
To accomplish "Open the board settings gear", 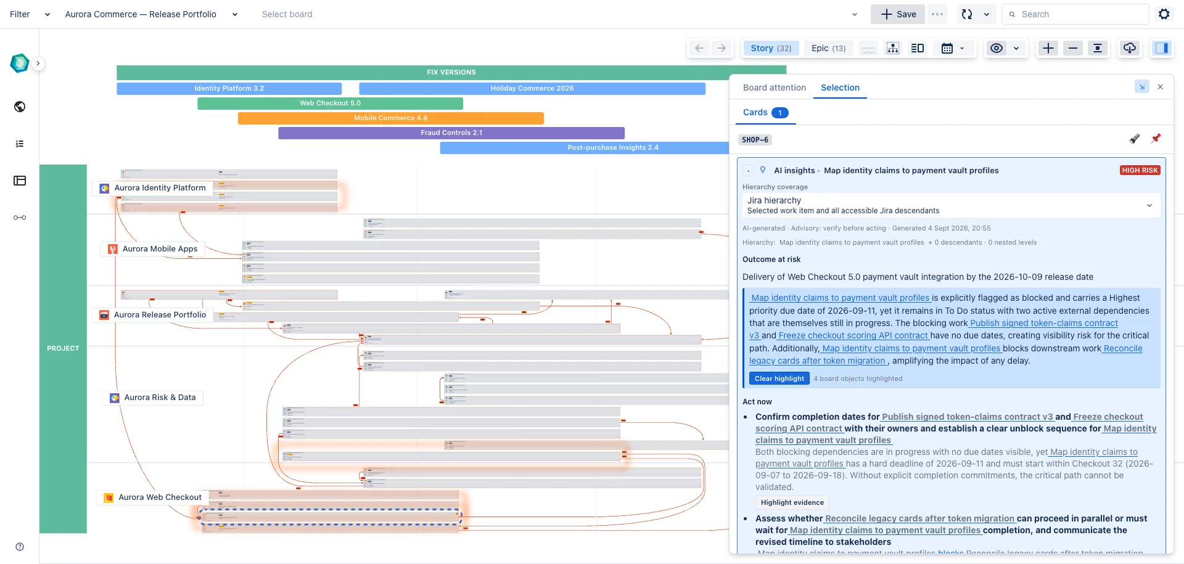I will [x=1164, y=14].
